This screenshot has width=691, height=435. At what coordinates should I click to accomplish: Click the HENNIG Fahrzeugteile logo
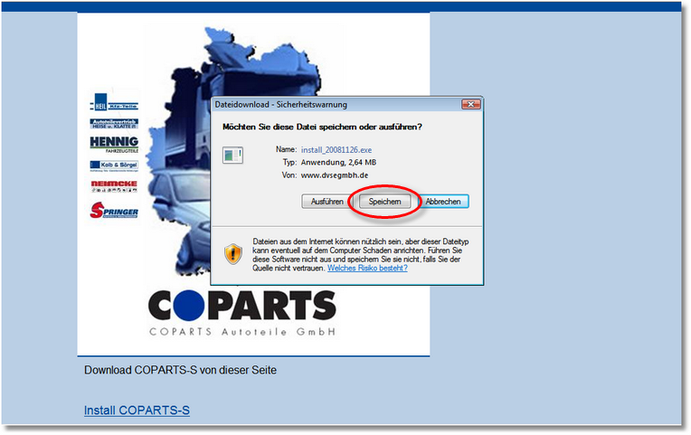[114, 144]
